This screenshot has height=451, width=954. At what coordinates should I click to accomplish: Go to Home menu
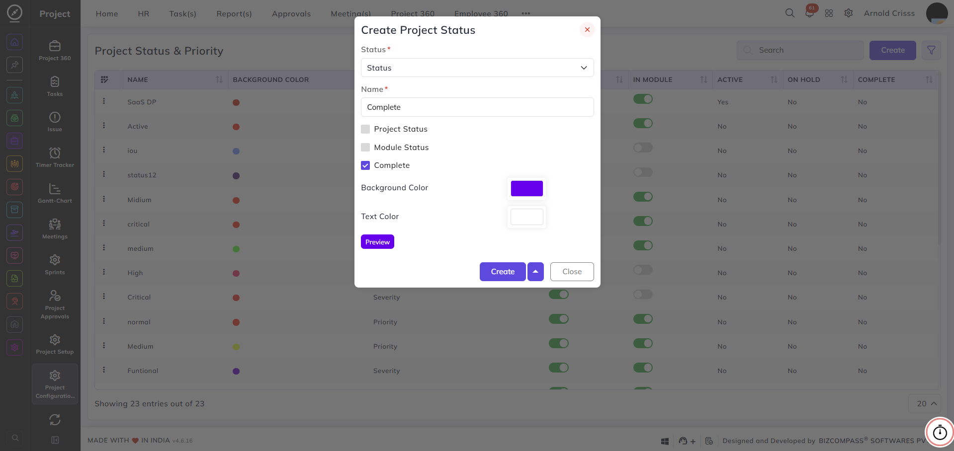click(107, 14)
